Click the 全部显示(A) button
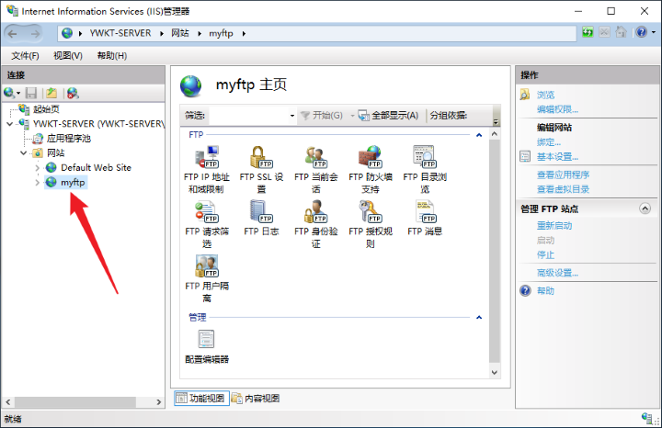662x428 pixels. (x=388, y=116)
